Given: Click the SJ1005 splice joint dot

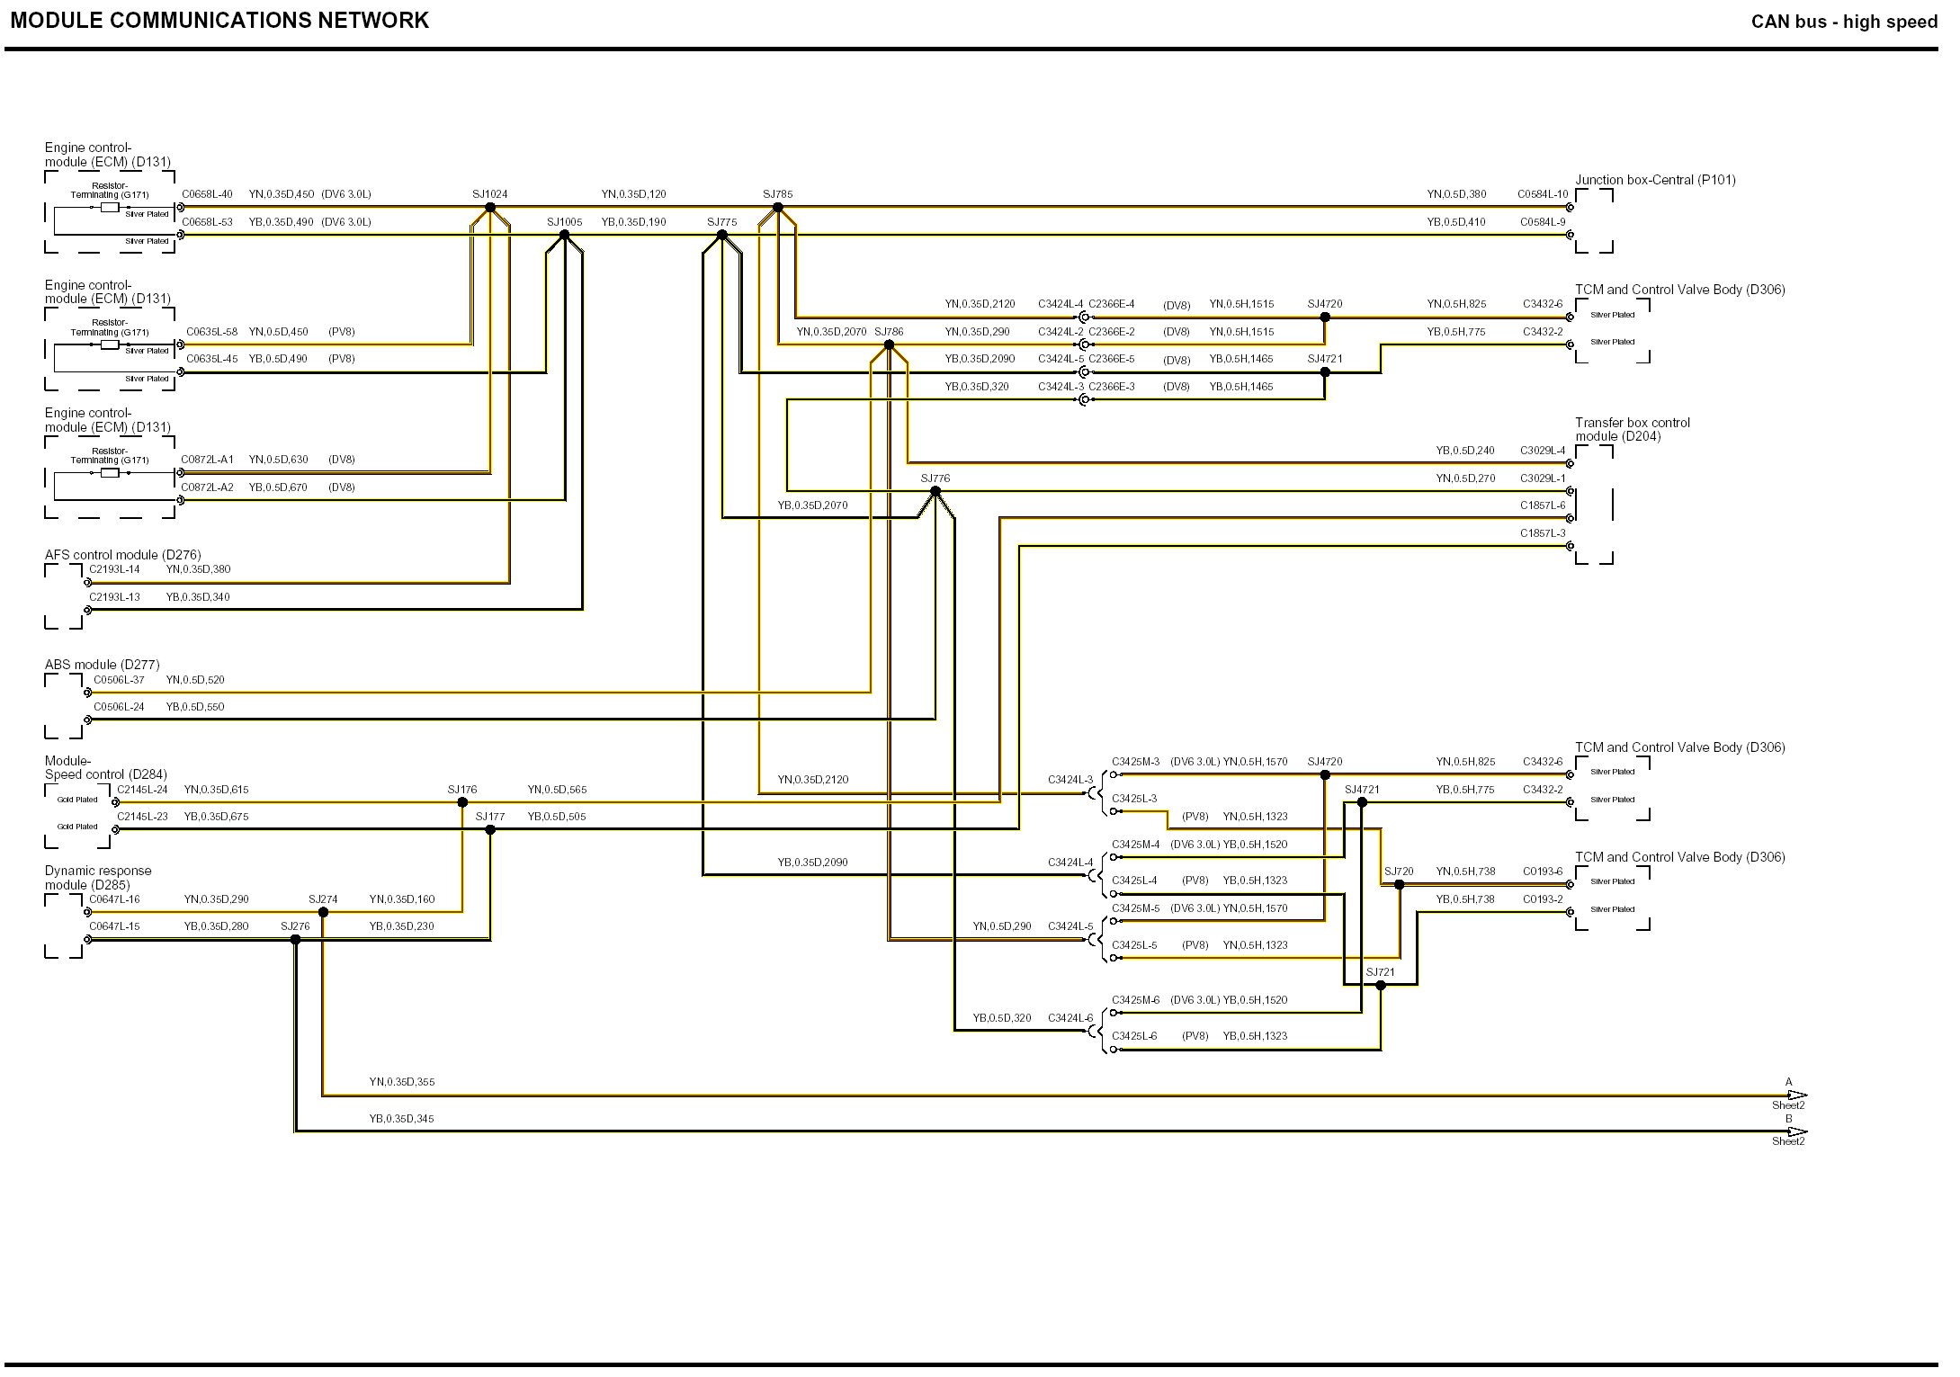Looking at the screenshot, I should (564, 236).
